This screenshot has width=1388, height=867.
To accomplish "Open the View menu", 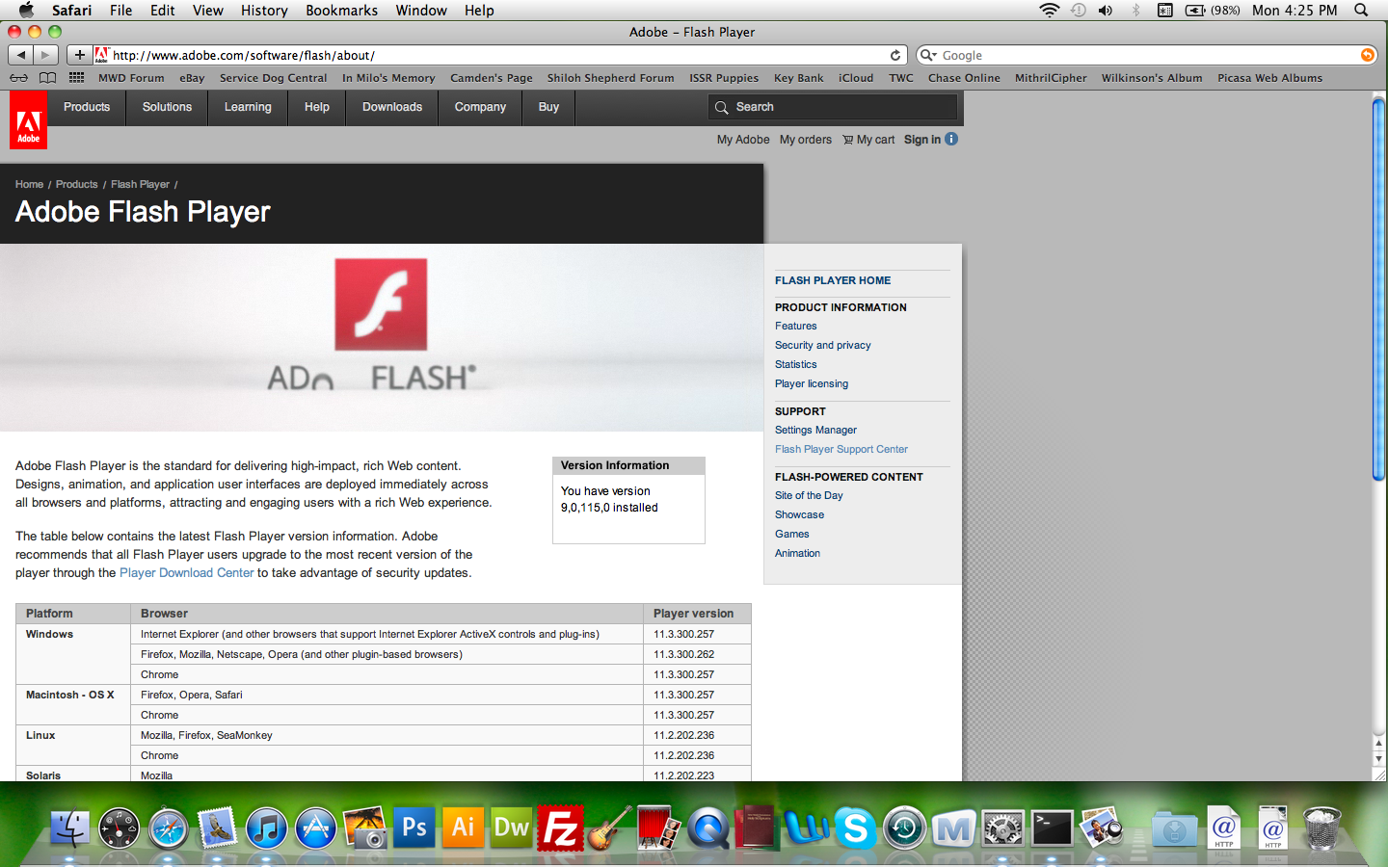I will (207, 10).
